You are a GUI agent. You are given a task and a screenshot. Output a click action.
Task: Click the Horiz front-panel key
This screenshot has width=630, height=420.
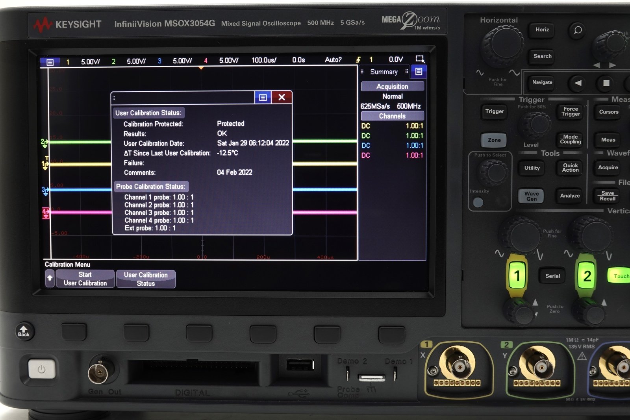(x=542, y=30)
